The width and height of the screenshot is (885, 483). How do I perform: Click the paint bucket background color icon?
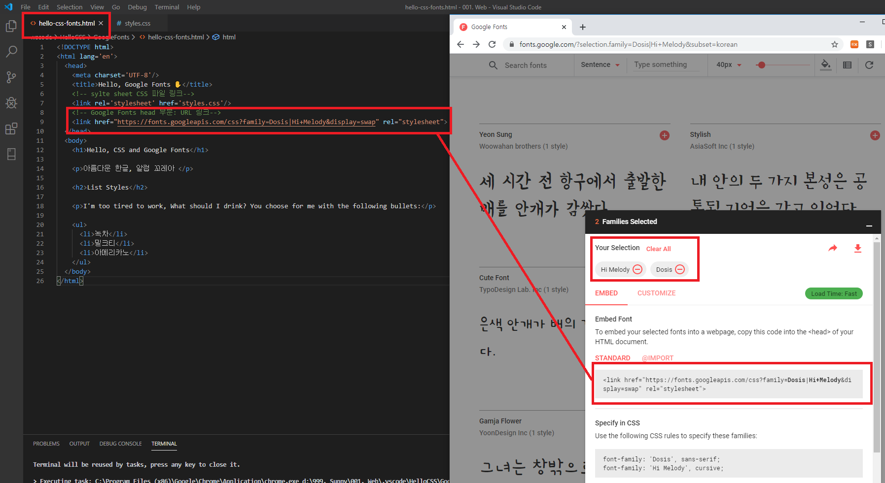(826, 65)
